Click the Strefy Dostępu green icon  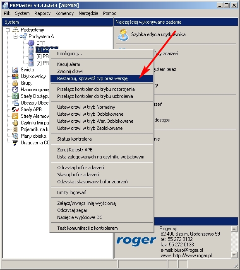(x=15, y=96)
